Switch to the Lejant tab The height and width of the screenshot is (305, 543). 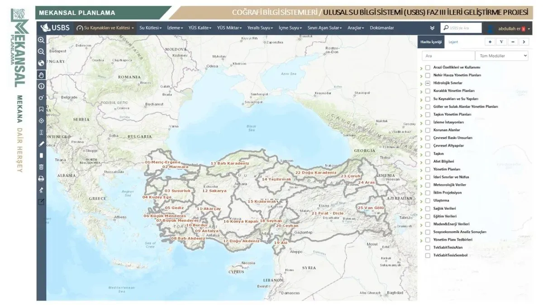click(x=453, y=42)
